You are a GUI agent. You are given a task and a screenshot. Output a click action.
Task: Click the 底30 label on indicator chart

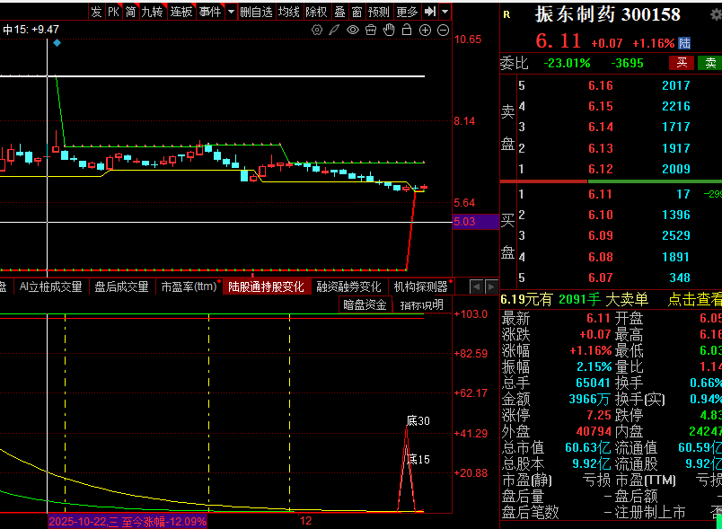(x=418, y=421)
